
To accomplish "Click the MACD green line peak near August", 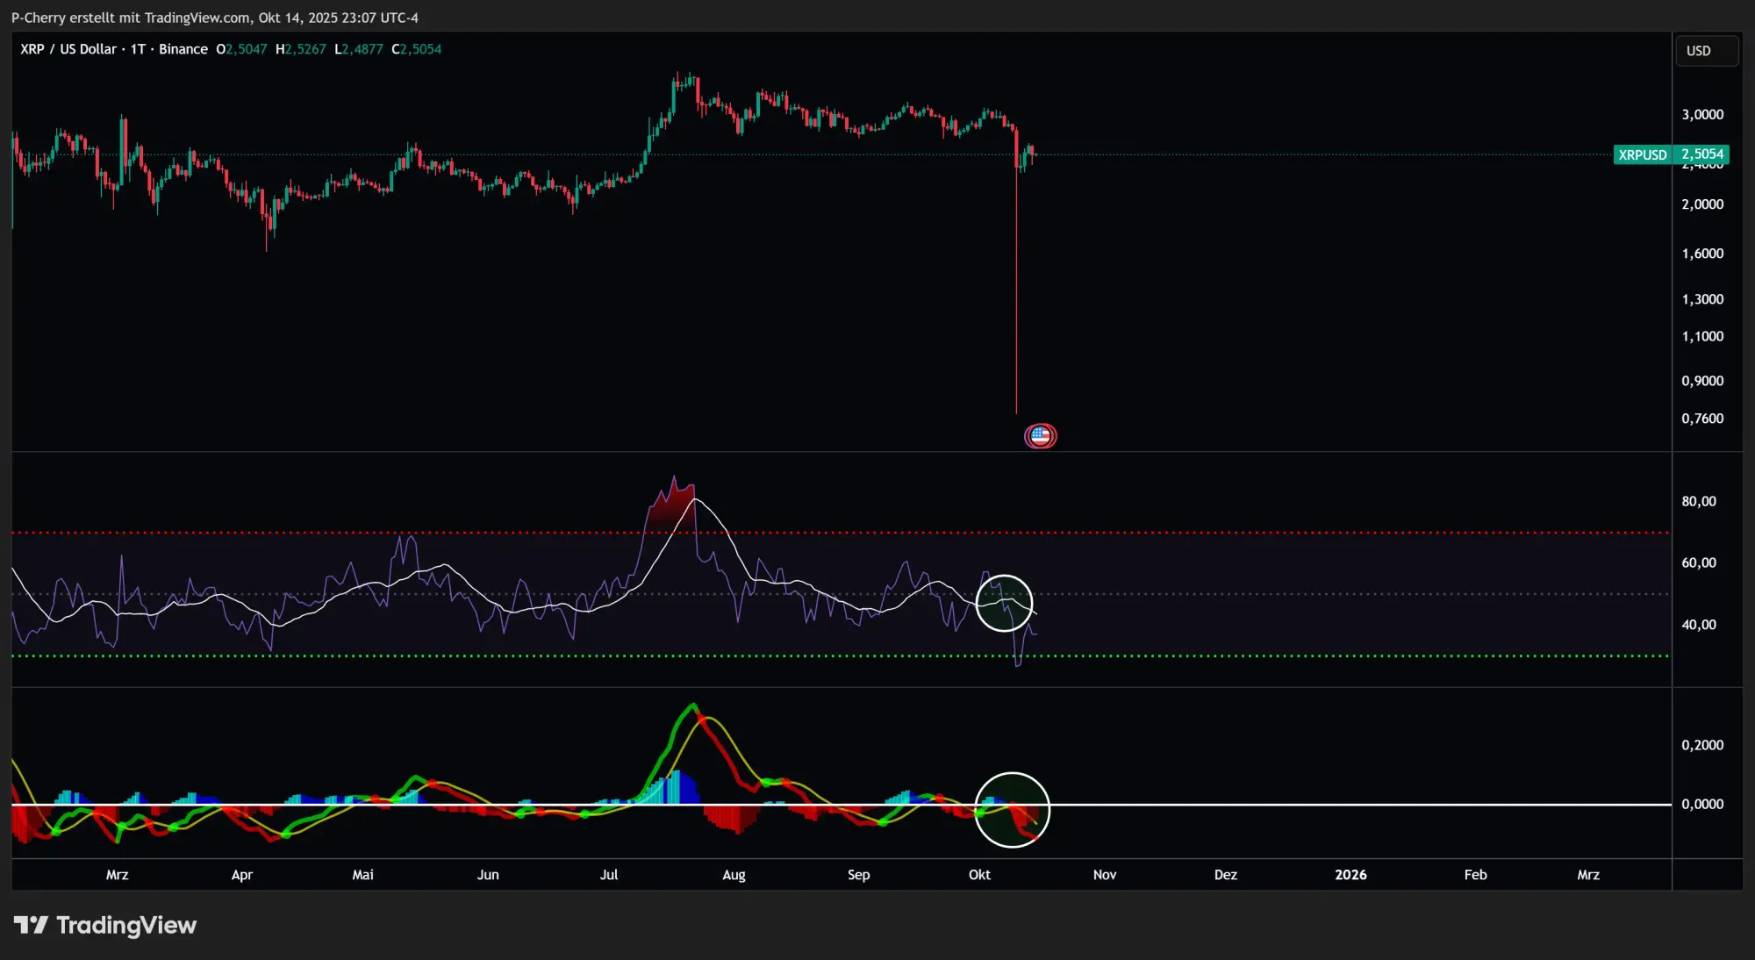I will tap(692, 706).
